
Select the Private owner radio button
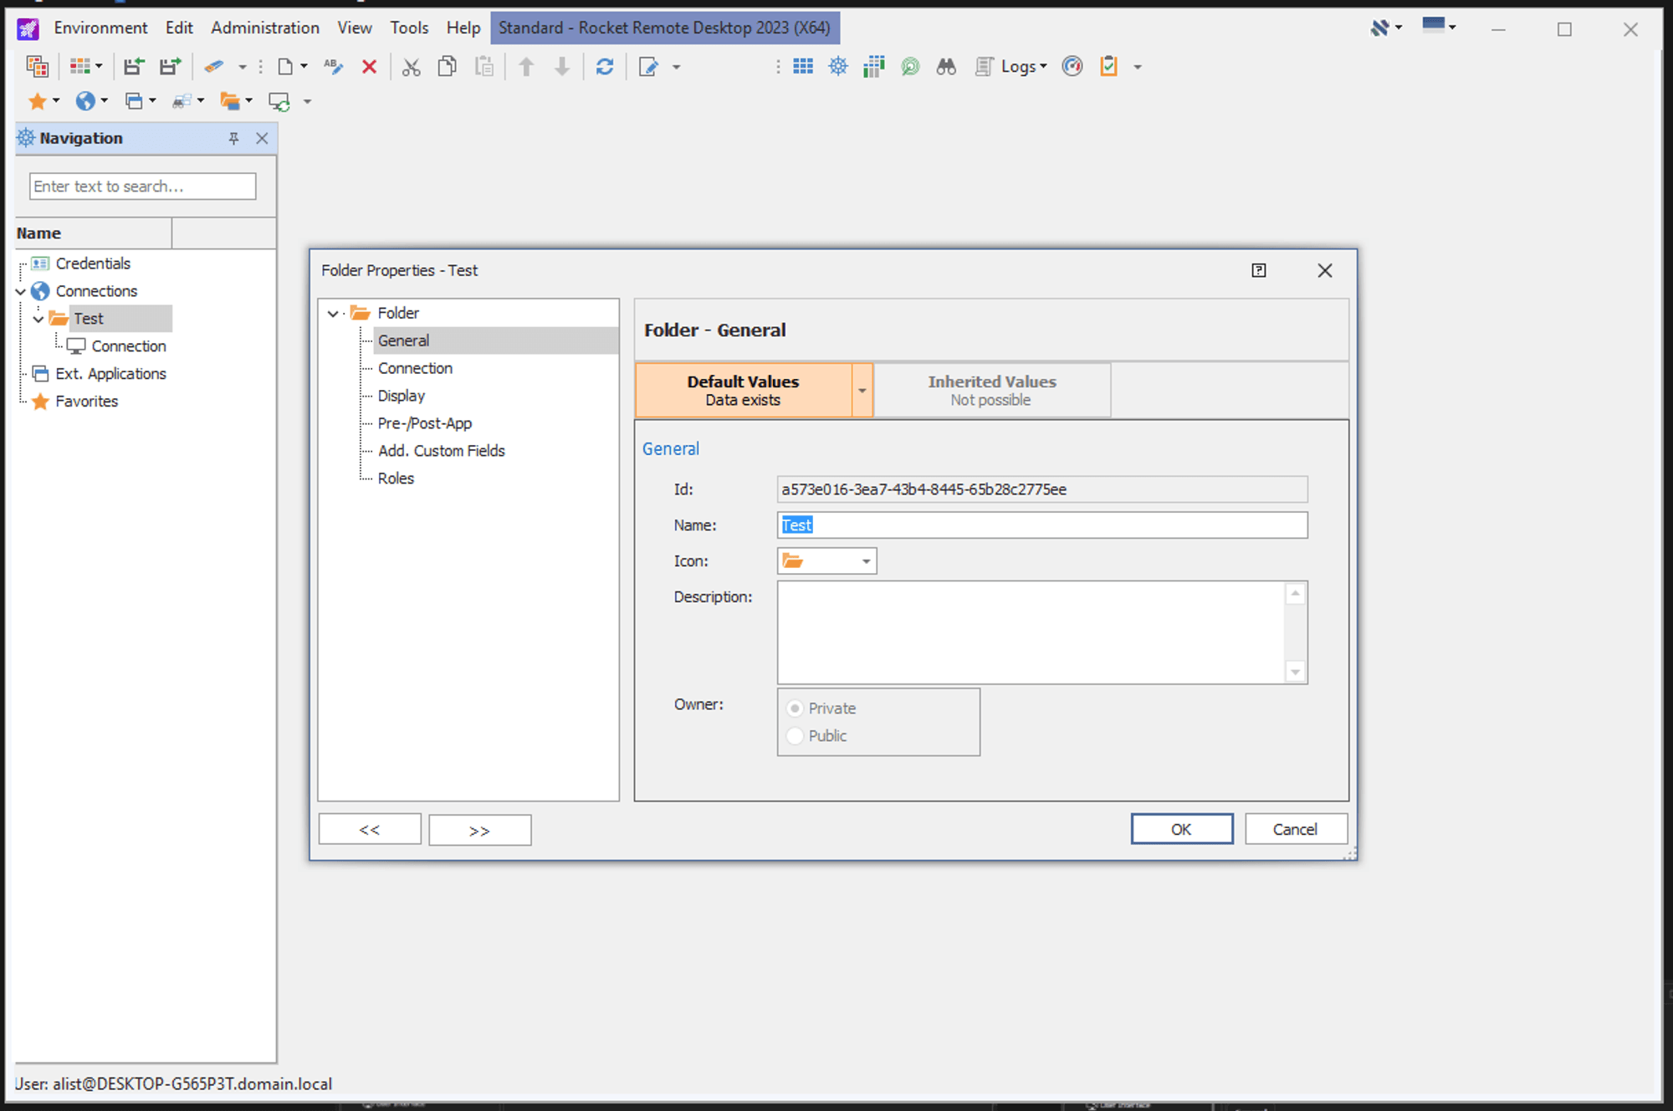795,709
